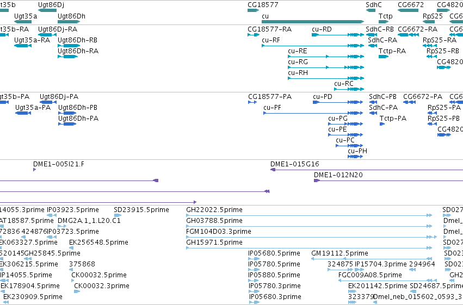Click BAC clone DME1-005I21.F
Viewport: 463px width, 305px height.
click(34, 170)
